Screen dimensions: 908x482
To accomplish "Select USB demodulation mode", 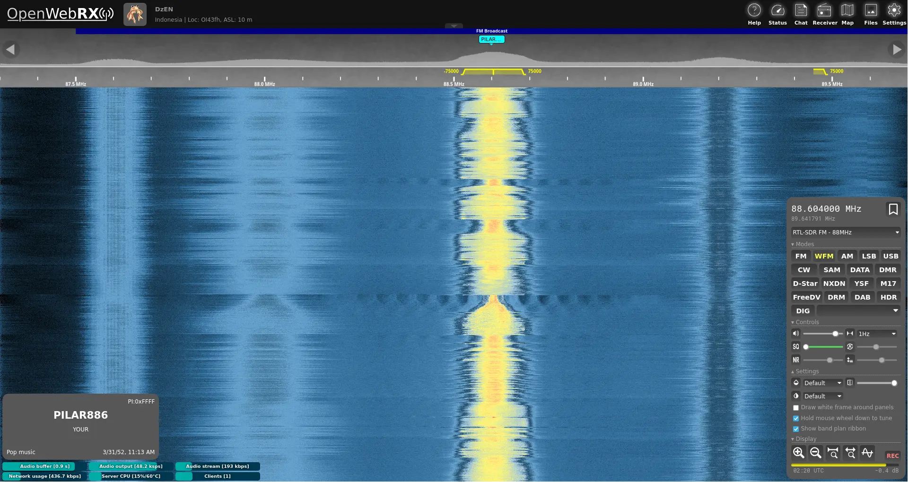I will coord(891,256).
